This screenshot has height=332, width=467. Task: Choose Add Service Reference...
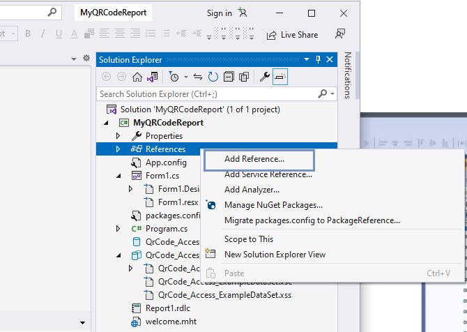268,174
